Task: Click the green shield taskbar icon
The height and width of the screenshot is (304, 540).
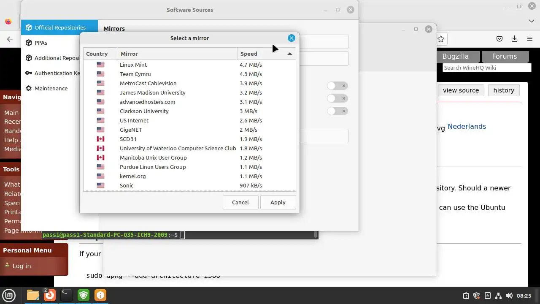Action: point(84,295)
